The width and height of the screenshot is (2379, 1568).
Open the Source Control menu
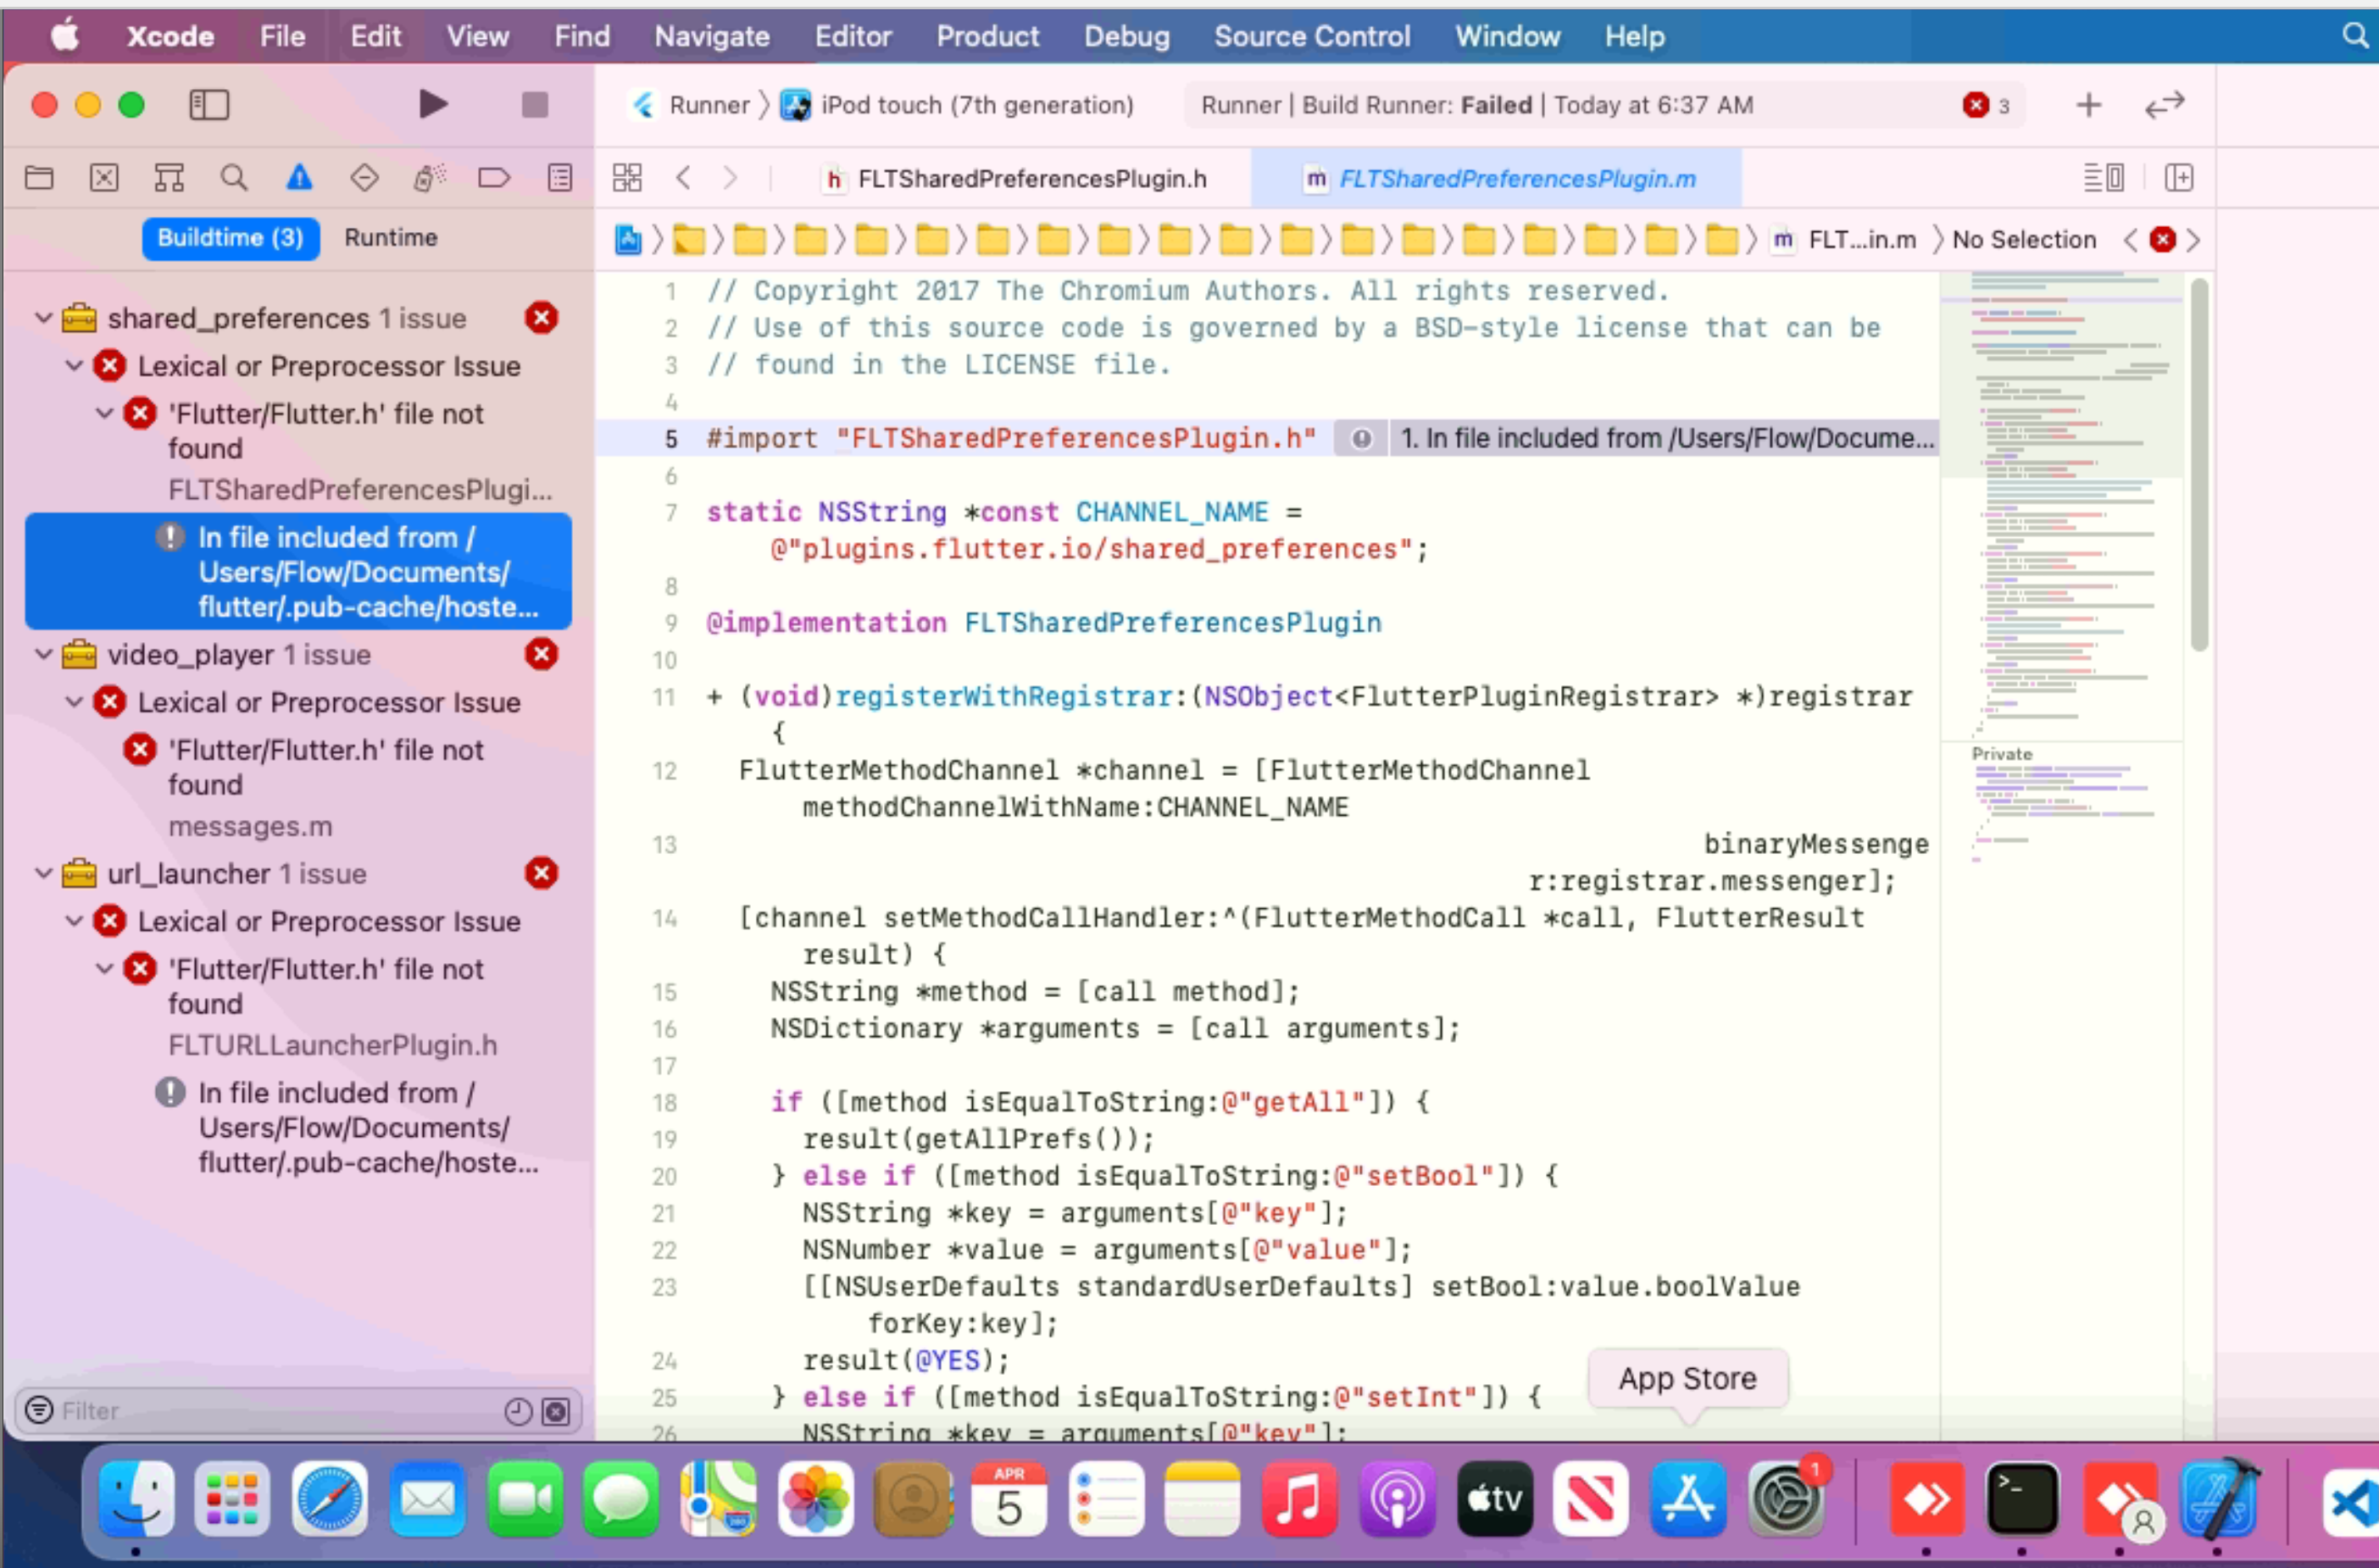[1312, 36]
